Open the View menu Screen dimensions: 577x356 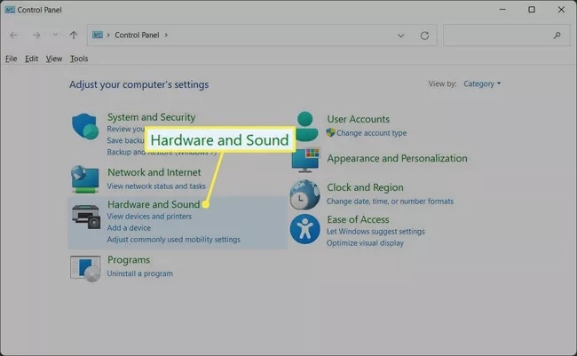coord(54,59)
